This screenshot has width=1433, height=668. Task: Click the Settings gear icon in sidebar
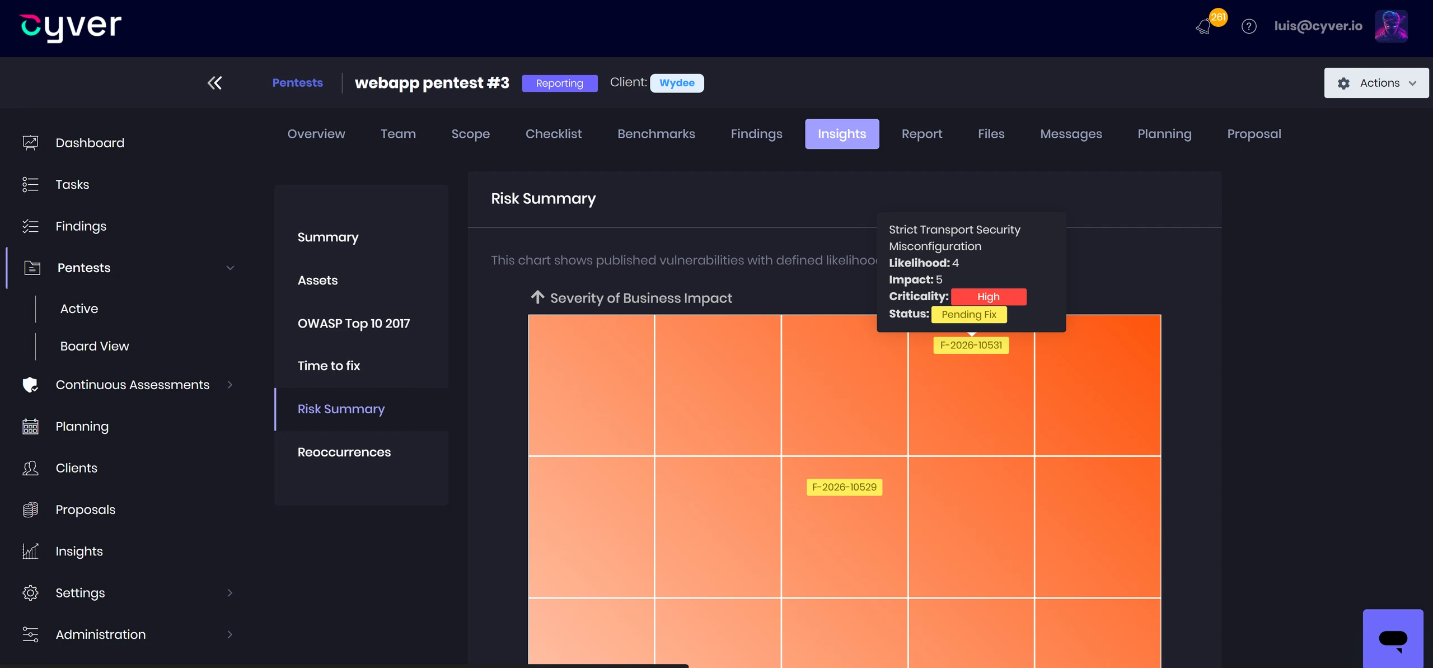click(30, 593)
